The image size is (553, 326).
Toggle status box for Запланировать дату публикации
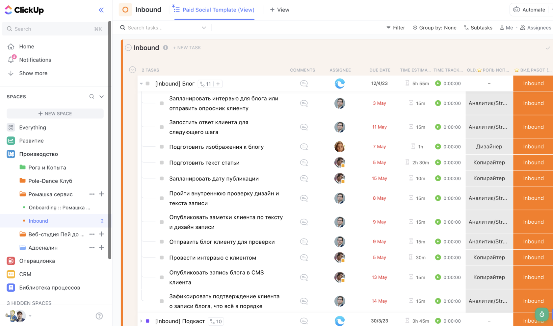click(162, 179)
